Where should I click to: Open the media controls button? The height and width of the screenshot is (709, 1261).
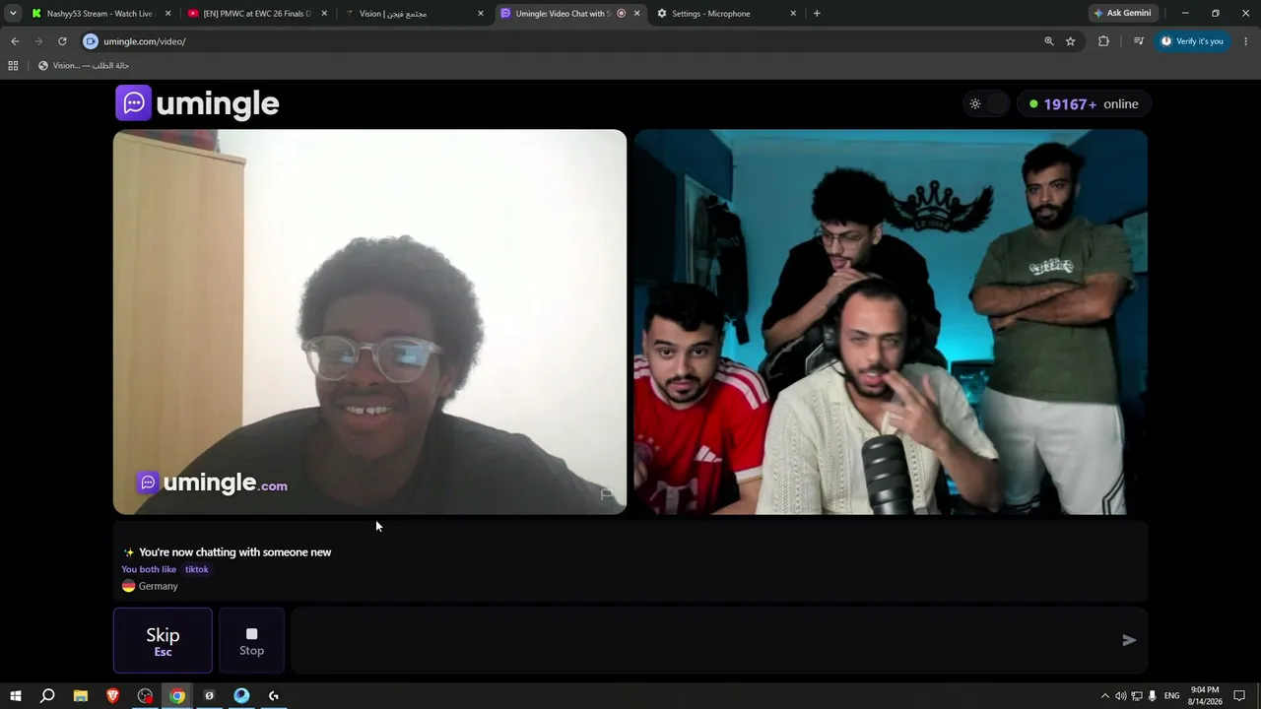click(x=1139, y=41)
